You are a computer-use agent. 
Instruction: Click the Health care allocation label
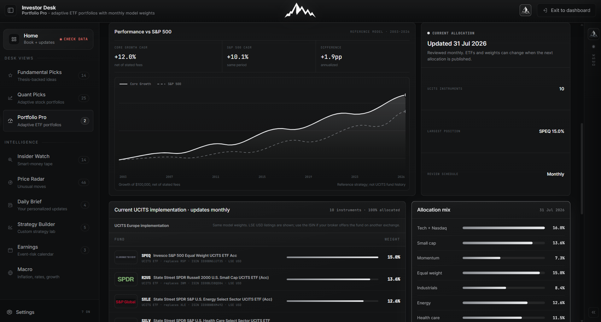coord(428,318)
